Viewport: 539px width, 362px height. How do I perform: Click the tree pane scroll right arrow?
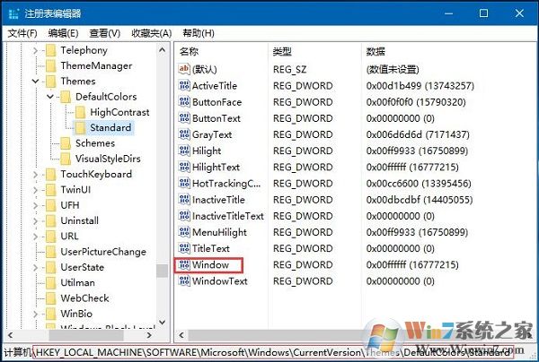(x=149, y=335)
